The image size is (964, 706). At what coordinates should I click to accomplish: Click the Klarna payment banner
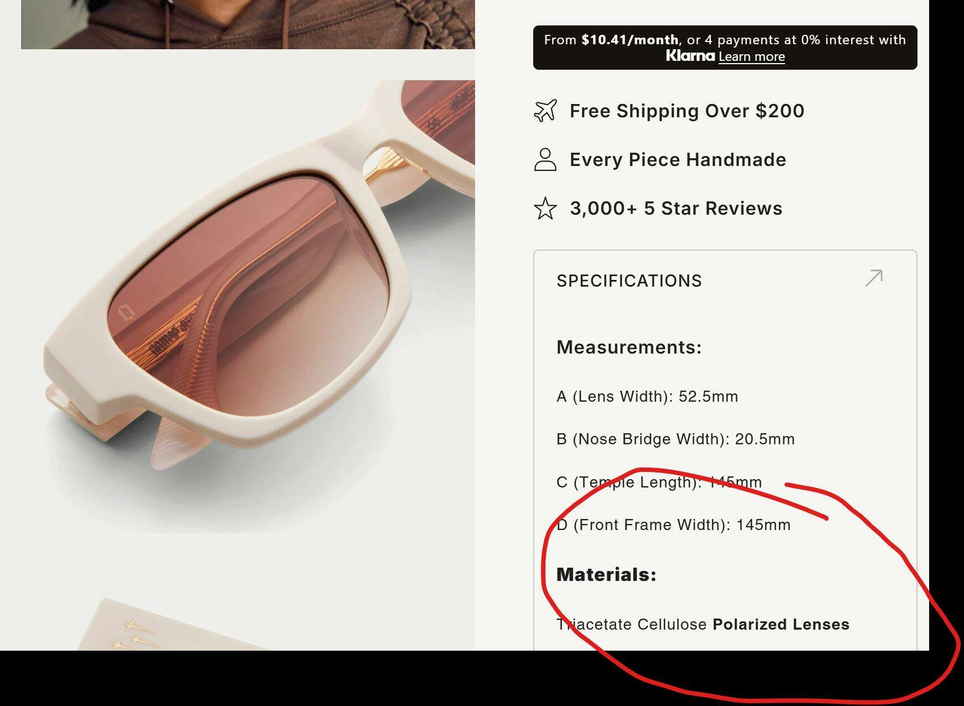point(725,48)
